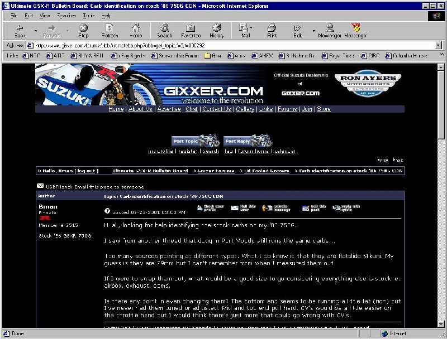Open the Favorites pane
Viewport: 447px width, 339px height.
pyautogui.click(x=191, y=31)
